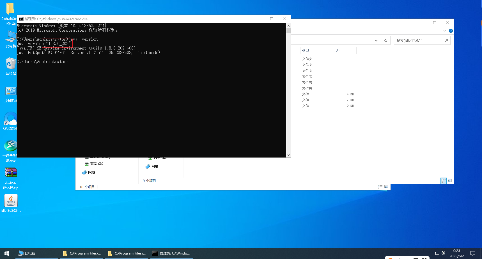This screenshot has height=259, width=482.
Task: Close the cmd.exe window
Action: (284, 19)
